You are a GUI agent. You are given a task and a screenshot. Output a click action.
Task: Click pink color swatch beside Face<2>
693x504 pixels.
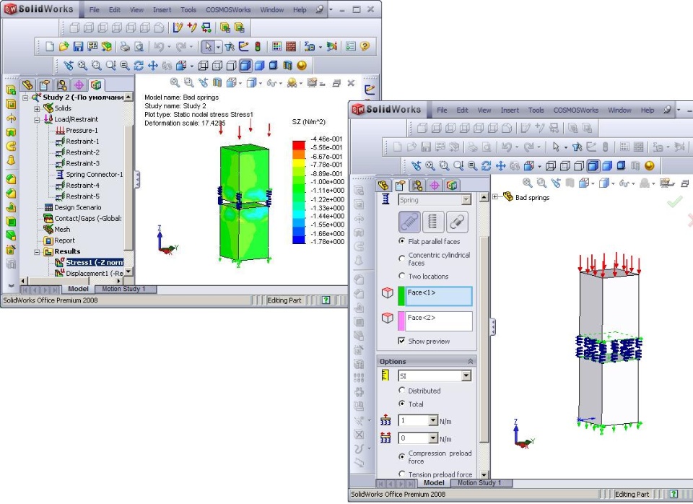pos(401,321)
